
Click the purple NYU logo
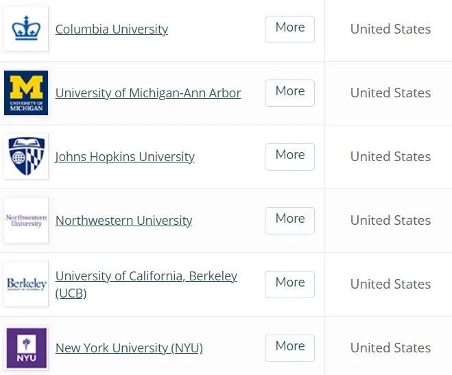pyautogui.click(x=26, y=348)
